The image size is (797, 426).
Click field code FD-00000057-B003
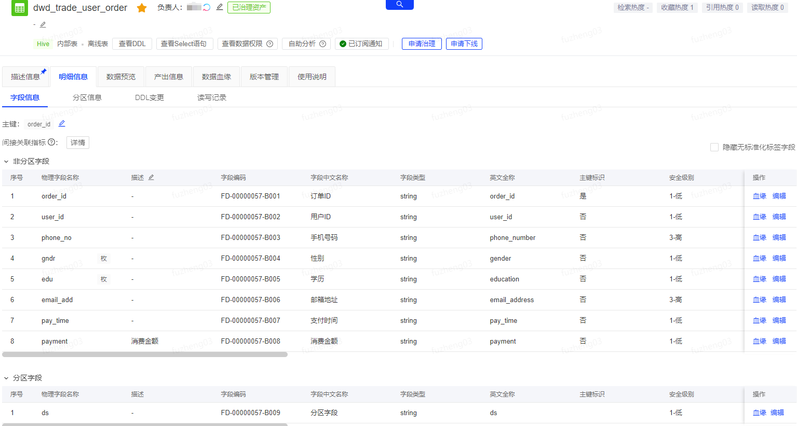point(250,237)
